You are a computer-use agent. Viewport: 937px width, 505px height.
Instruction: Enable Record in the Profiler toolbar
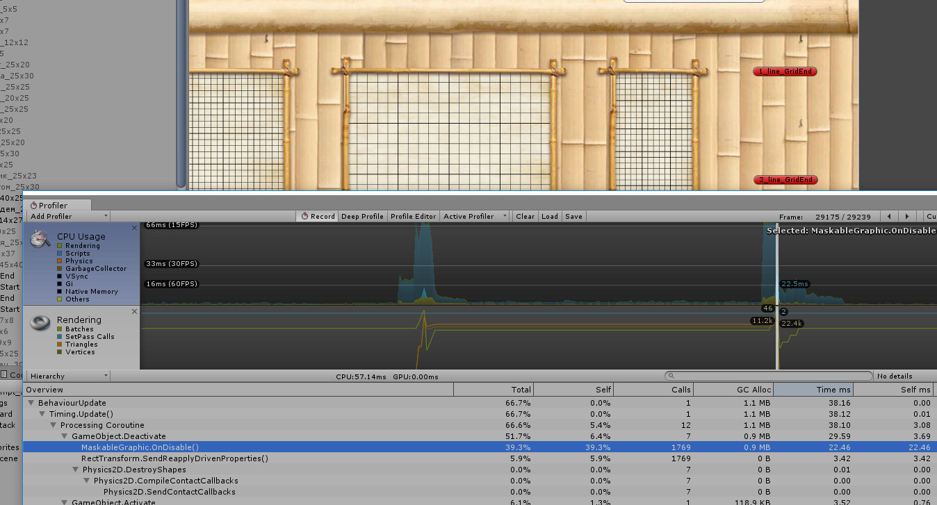click(316, 216)
